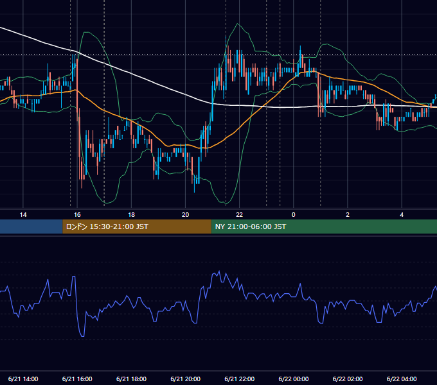Viewport: 437px width, 385px height.
Task: Click the 16 hour axis label
Action: tap(77, 215)
